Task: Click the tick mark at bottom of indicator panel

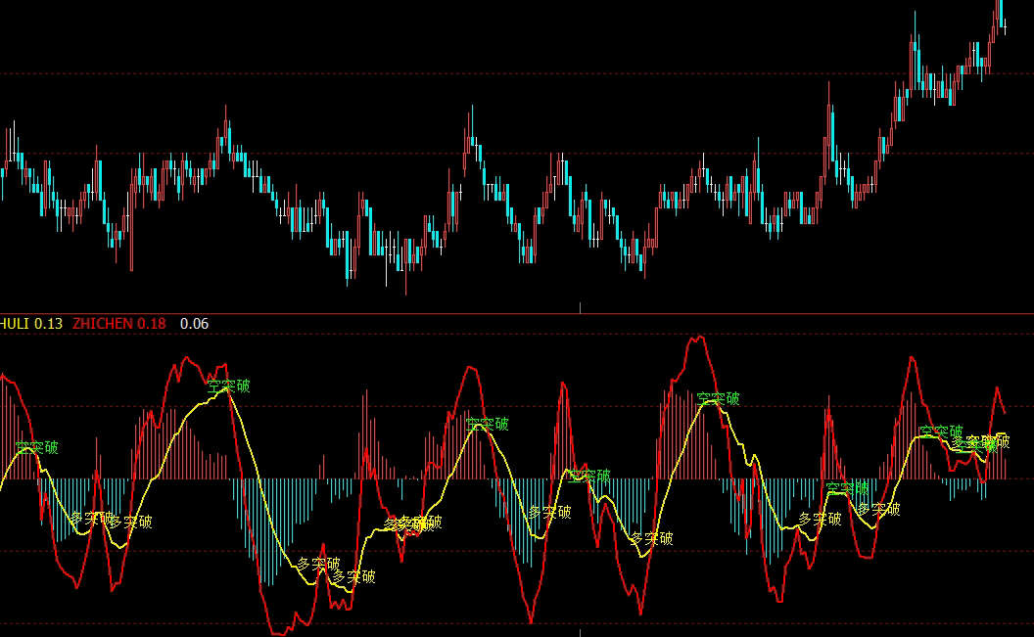Action: 581,632
